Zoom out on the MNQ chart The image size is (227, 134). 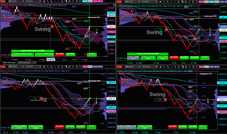171,67
